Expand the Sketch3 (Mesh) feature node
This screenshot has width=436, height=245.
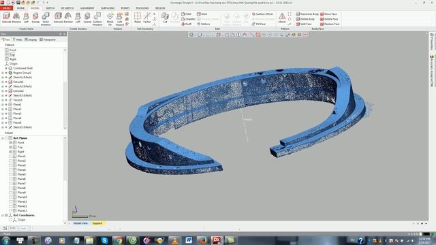coord(3,95)
